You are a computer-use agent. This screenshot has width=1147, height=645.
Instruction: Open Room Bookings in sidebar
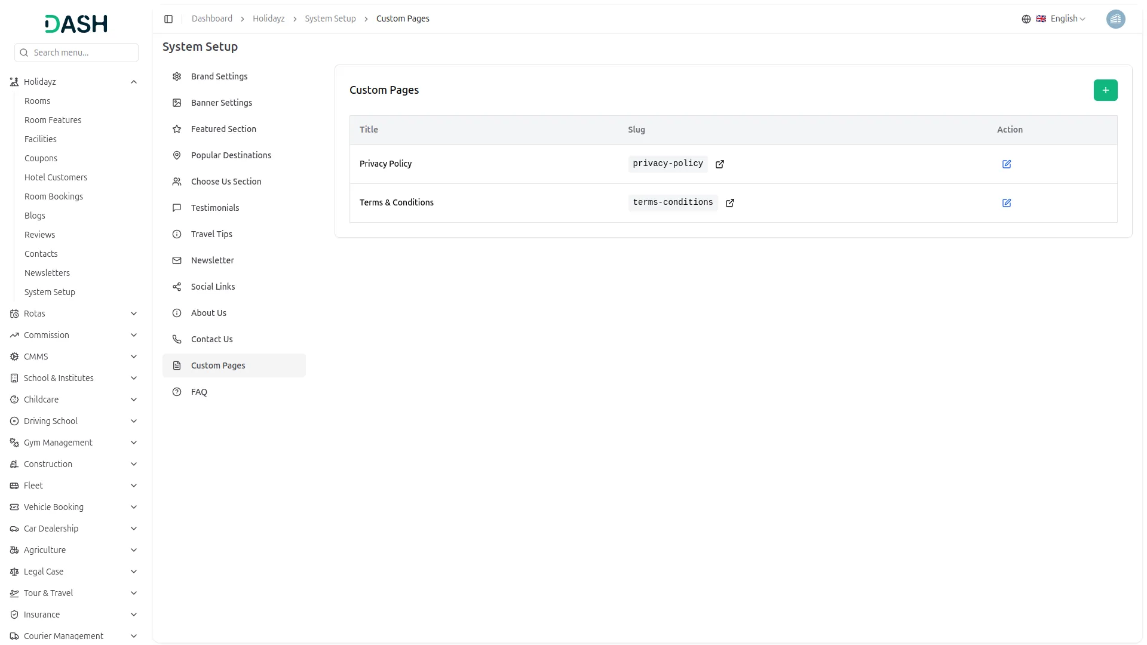(x=54, y=196)
